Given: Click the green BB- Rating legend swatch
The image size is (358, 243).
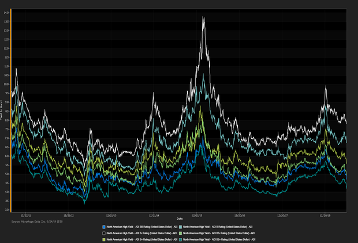Looking at the screenshot, I should pos(180,233).
